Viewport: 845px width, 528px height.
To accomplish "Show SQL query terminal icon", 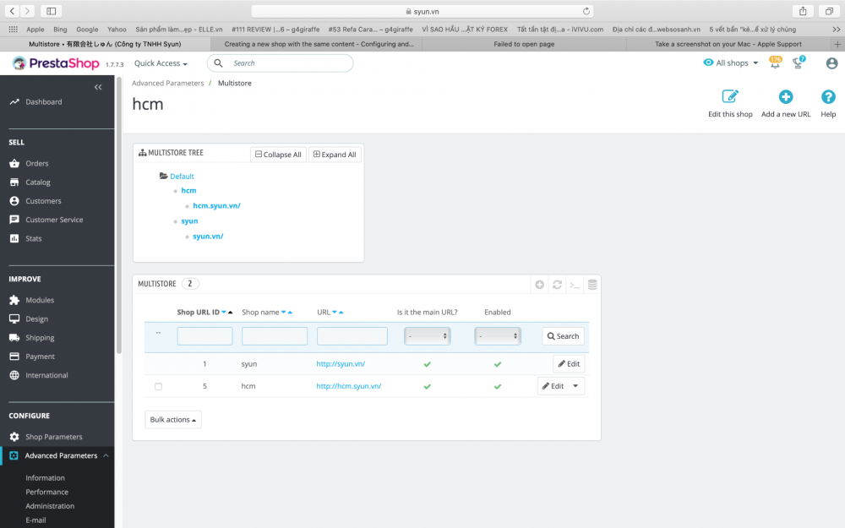I will coord(575,285).
